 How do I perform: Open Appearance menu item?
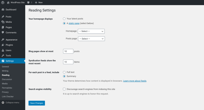point(12,40)
